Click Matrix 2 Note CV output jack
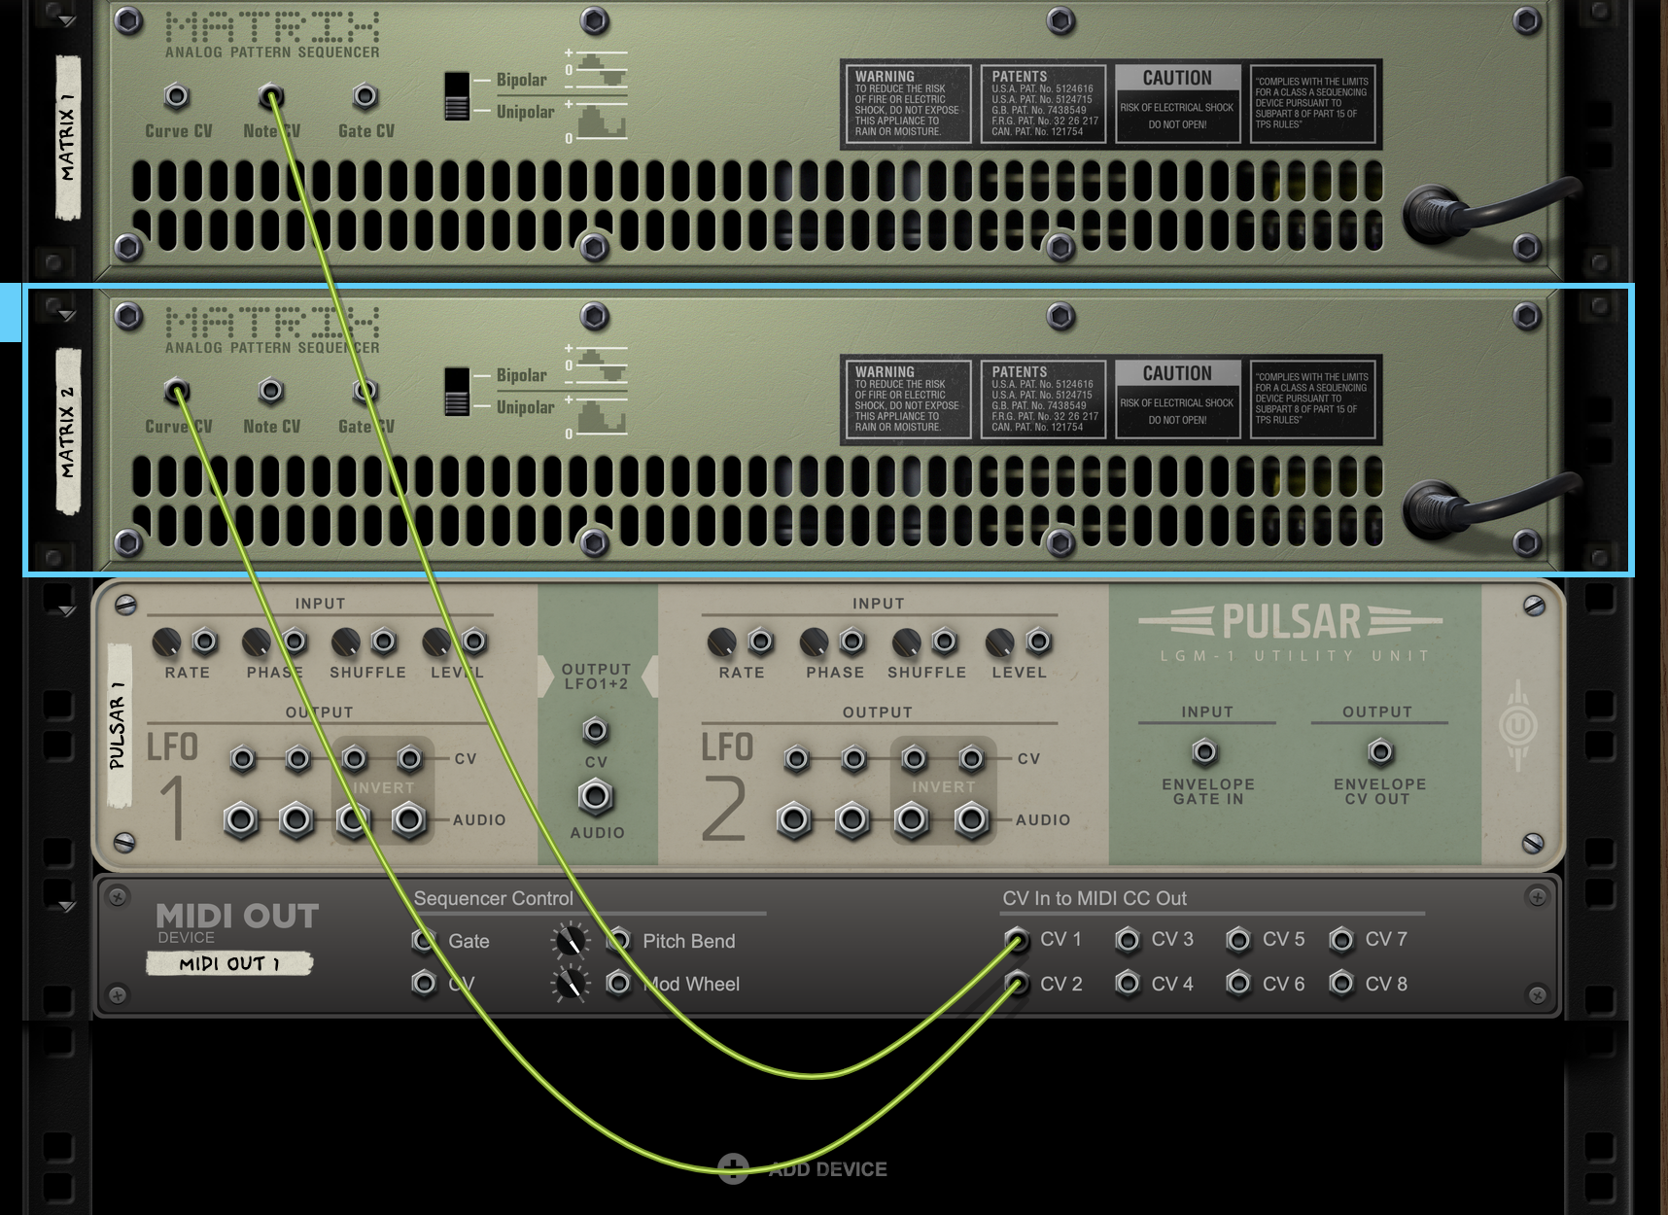The image size is (1668, 1215). (x=271, y=392)
